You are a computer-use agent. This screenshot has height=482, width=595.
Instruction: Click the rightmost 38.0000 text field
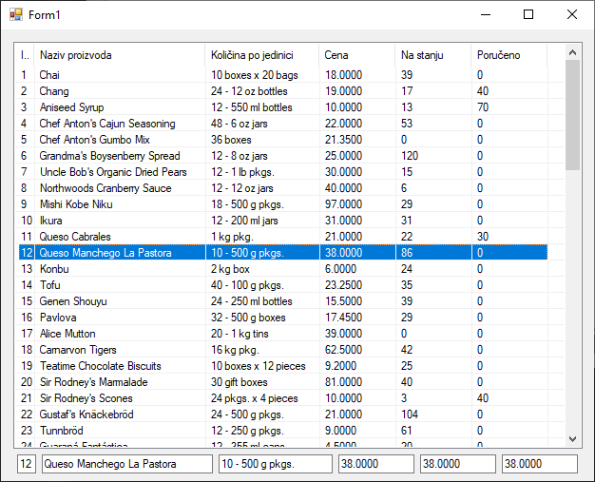coord(539,464)
